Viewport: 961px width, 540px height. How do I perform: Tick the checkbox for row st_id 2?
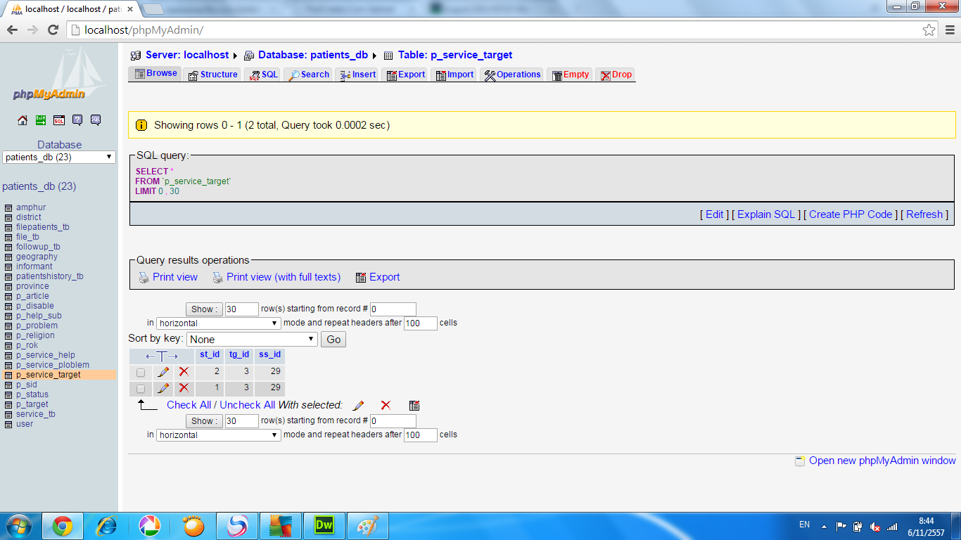141,372
